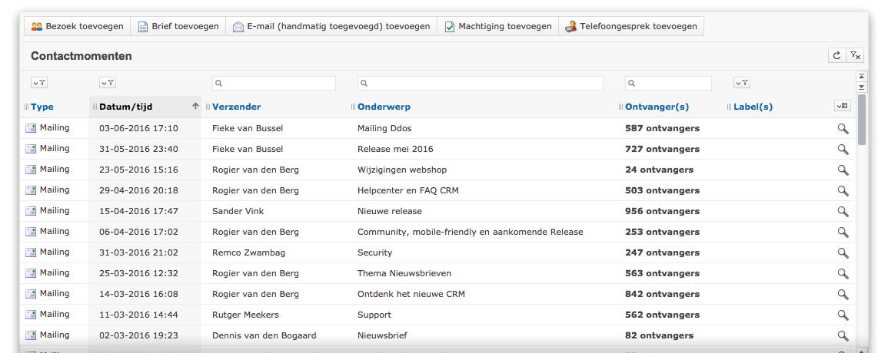Jump to top with the scroll-to-top arrow
Screen dimensions: 888x353
click(x=861, y=77)
